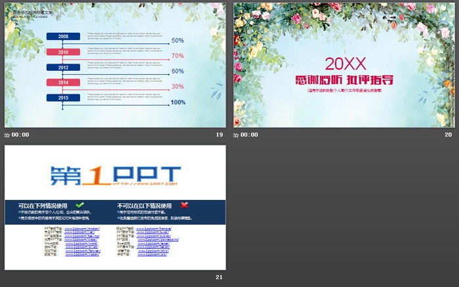Image resolution: width=459 pixels, height=287 pixels.
Task: Click the transition star icon under slide 20
Action: point(236,135)
